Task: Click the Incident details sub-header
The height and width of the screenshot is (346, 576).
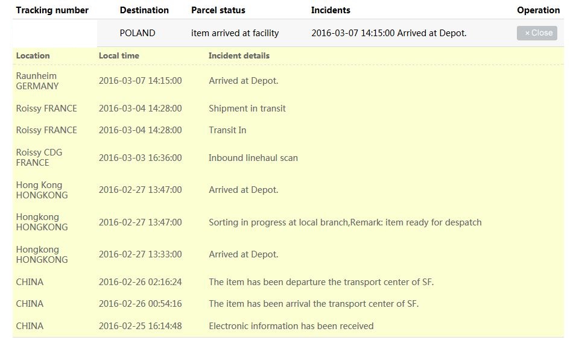Action: 239,55
